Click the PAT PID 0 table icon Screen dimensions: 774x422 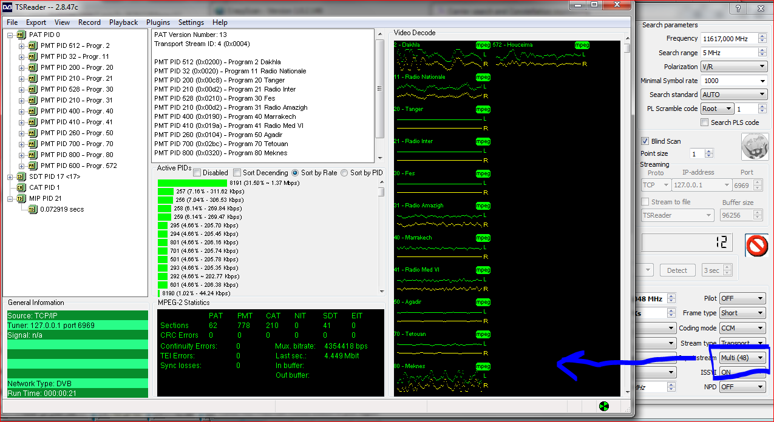21,35
